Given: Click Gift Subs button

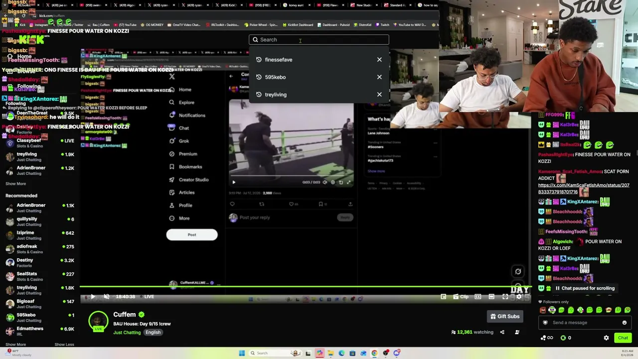Looking at the screenshot, I should (x=505, y=316).
